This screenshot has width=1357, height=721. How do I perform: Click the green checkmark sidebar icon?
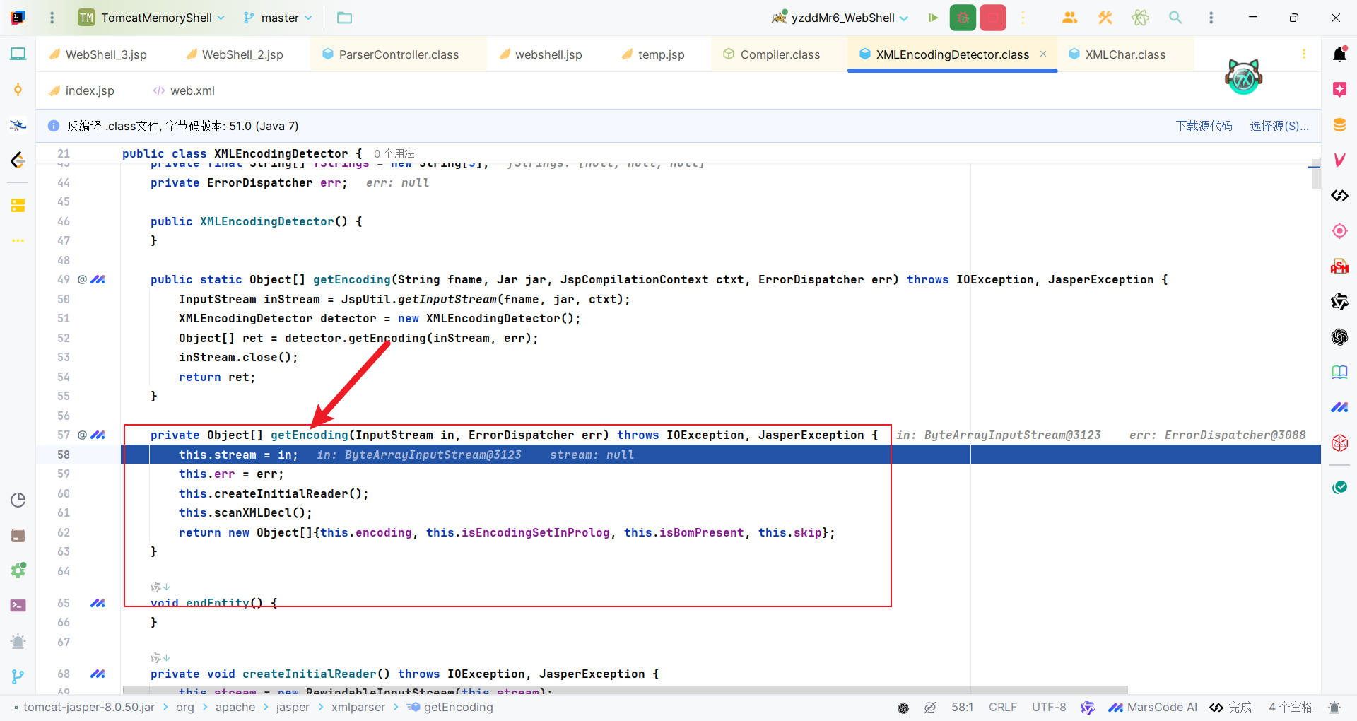coord(1339,487)
